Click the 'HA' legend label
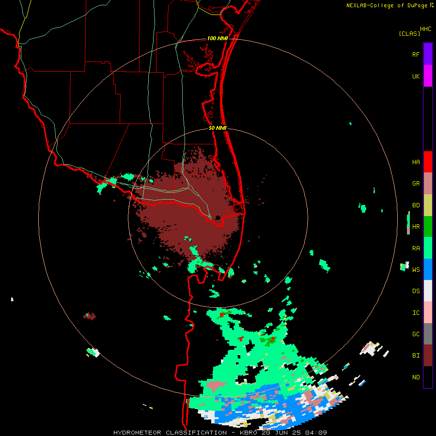Viewport: 436px width, 436px height. coord(416,162)
